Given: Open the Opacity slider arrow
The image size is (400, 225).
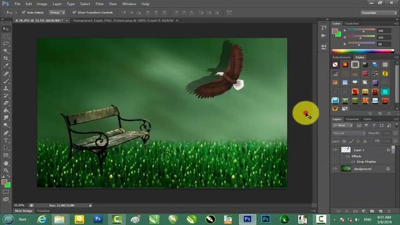Looking at the screenshot, I should (396, 133).
